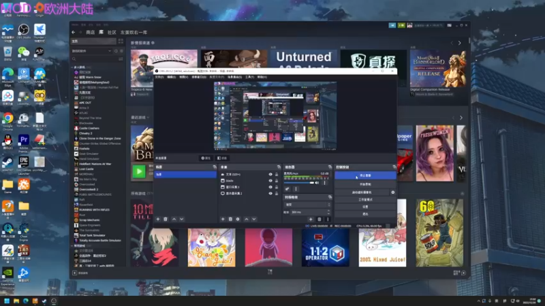Viewport: 545px width, 306px height.
Task: Switch Steam library to grid view icon
Action: pos(121,41)
